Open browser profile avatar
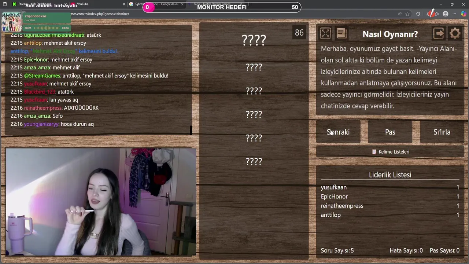This screenshot has width=469, height=264. [446, 14]
